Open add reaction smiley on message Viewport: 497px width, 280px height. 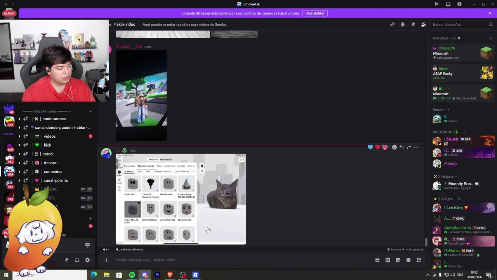[x=394, y=147]
